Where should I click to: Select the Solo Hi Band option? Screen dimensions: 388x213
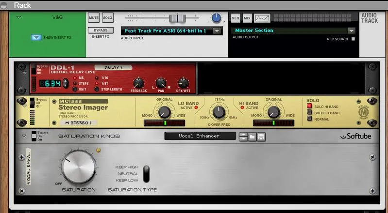pos(308,106)
